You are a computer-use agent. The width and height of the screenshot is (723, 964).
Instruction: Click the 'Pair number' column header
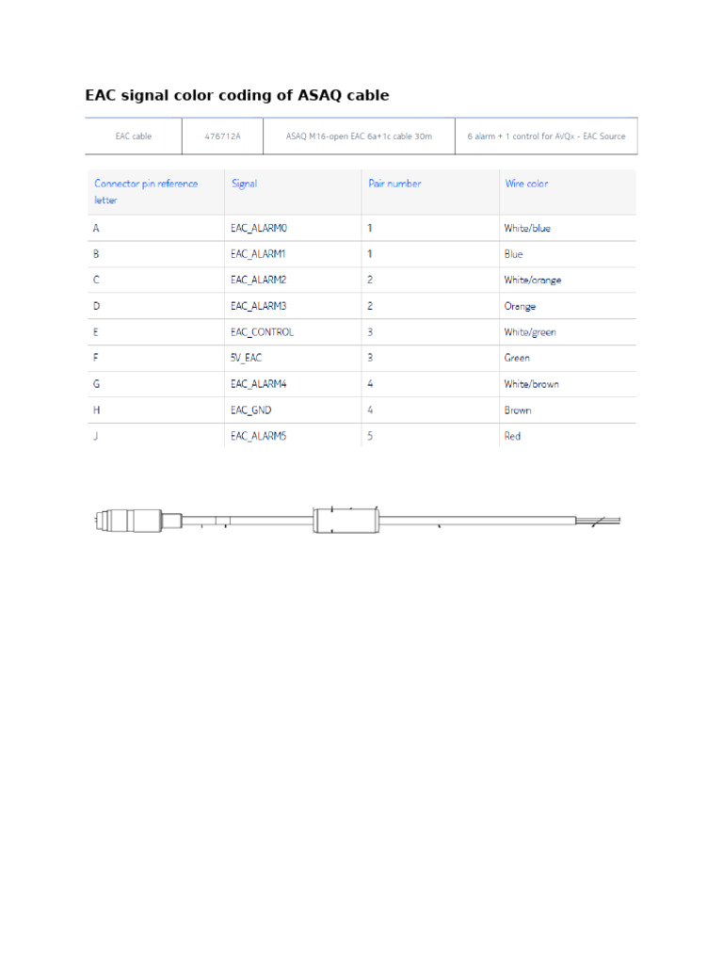394,184
